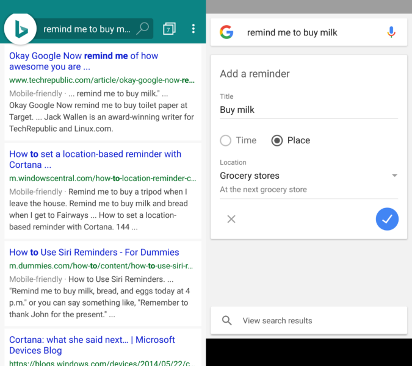Cancel the reminder with the X icon
The height and width of the screenshot is (366, 412).
pos(231,219)
